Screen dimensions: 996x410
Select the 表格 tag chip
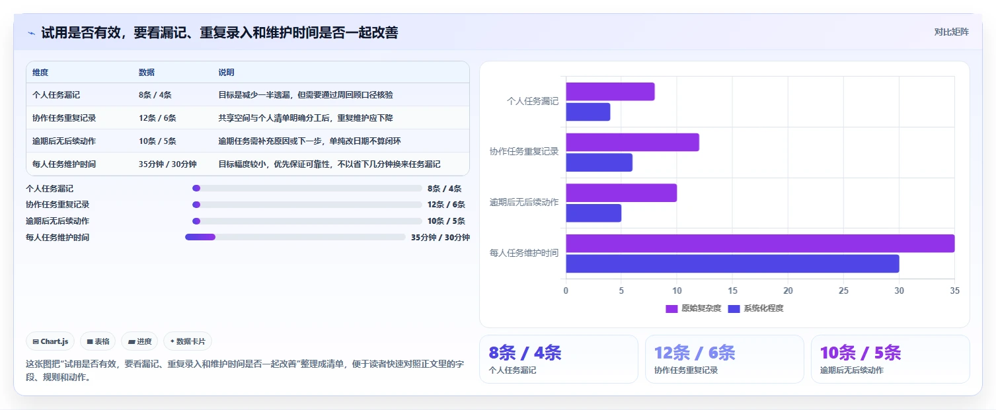[x=98, y=341]
